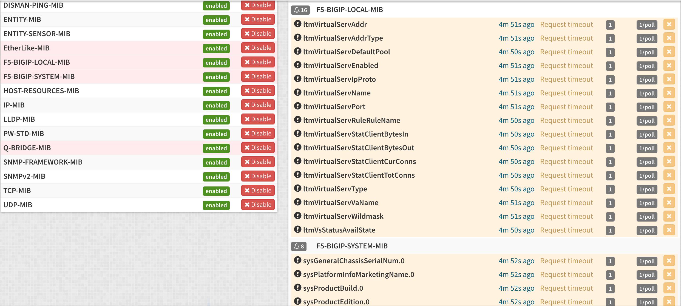Remove the ltmVirtualServStatClientBytesIn error entry
This screenshot has height=306, width=681.
pos(669,134)
